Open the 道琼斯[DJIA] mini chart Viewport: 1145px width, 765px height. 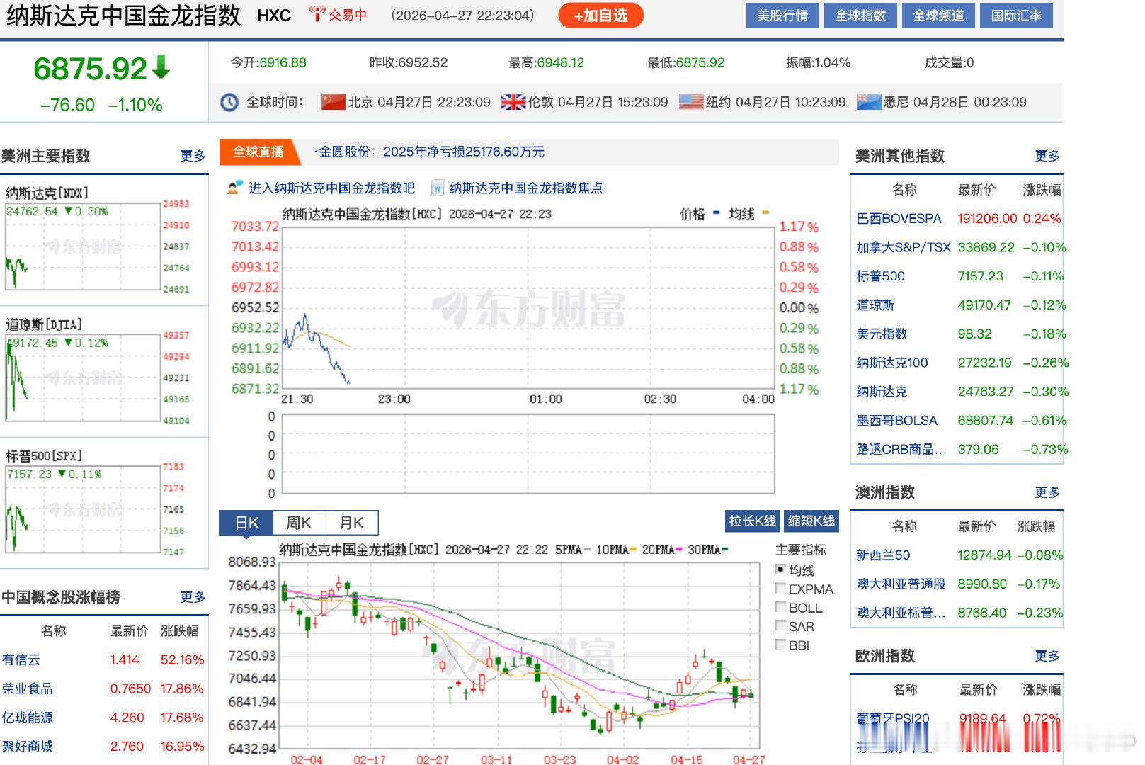83,378
